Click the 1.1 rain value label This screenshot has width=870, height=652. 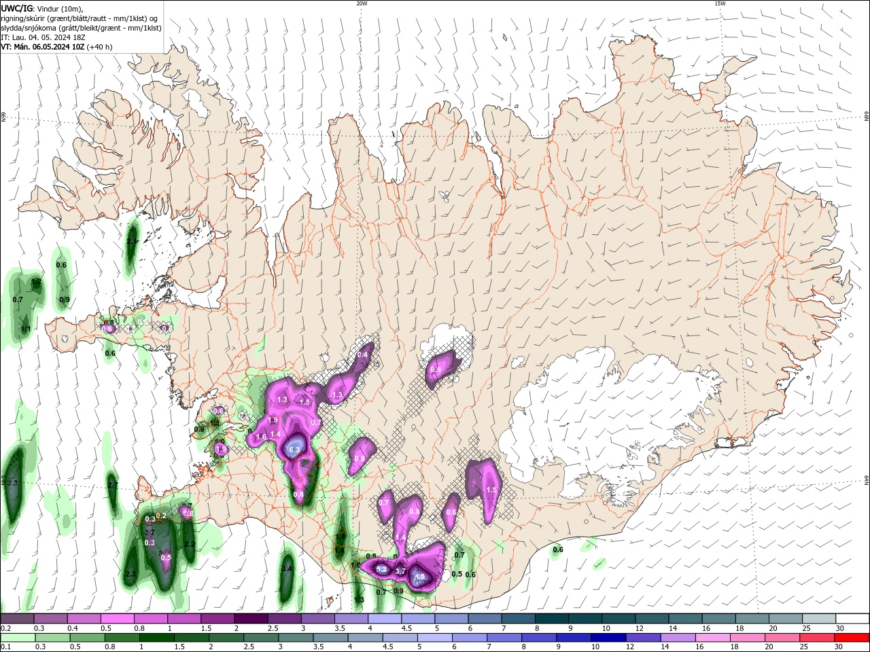click(x=26, y=329)
